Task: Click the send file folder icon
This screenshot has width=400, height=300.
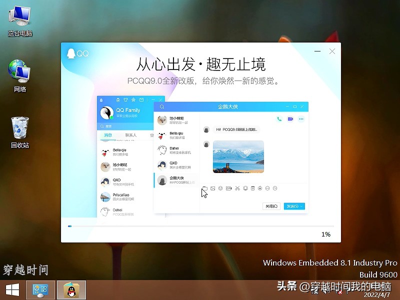Action: (206, 188)
